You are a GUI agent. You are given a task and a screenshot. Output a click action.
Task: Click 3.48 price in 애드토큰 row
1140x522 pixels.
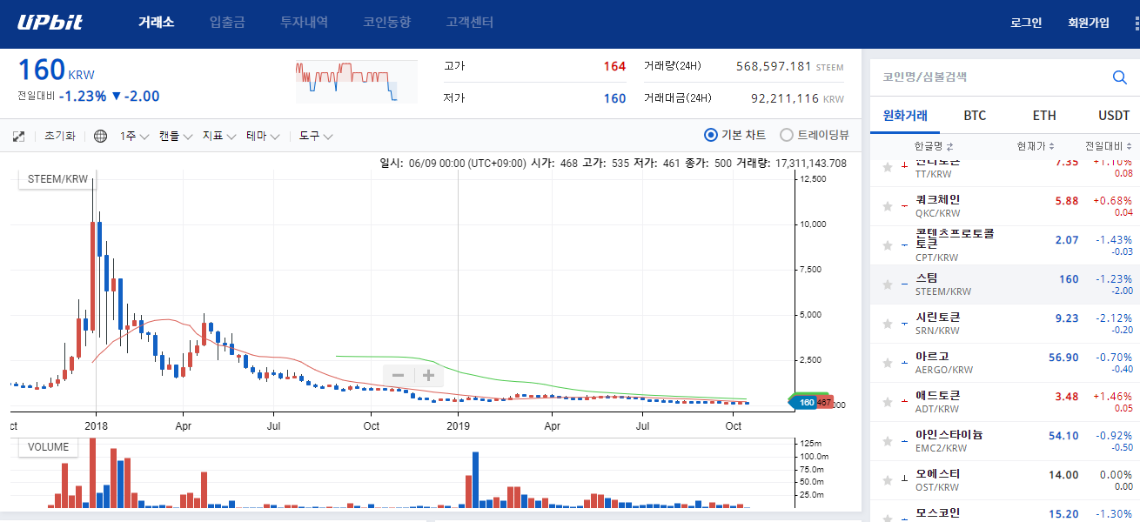pyautogui.click(x=1066, y=397)
